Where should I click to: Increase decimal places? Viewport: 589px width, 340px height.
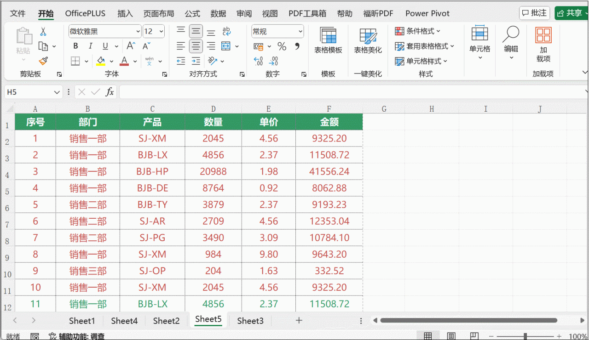point(259,61)
